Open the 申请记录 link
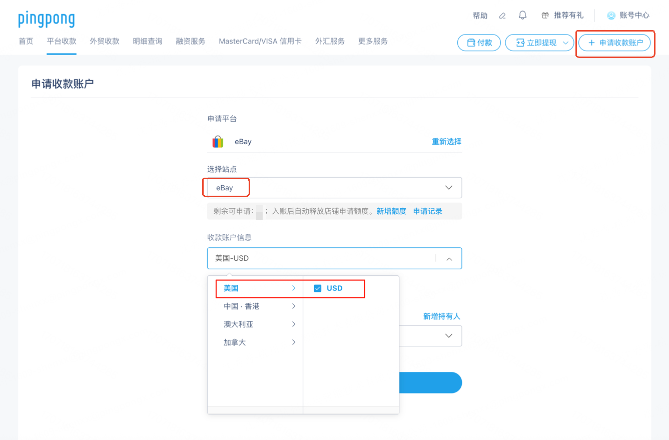Image resolution: width=669 pixels, height=440 pixels. (x=428, y=211)
